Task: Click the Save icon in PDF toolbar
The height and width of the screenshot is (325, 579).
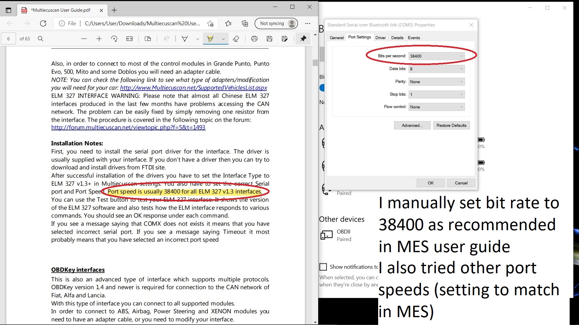Action: point(269,39)
